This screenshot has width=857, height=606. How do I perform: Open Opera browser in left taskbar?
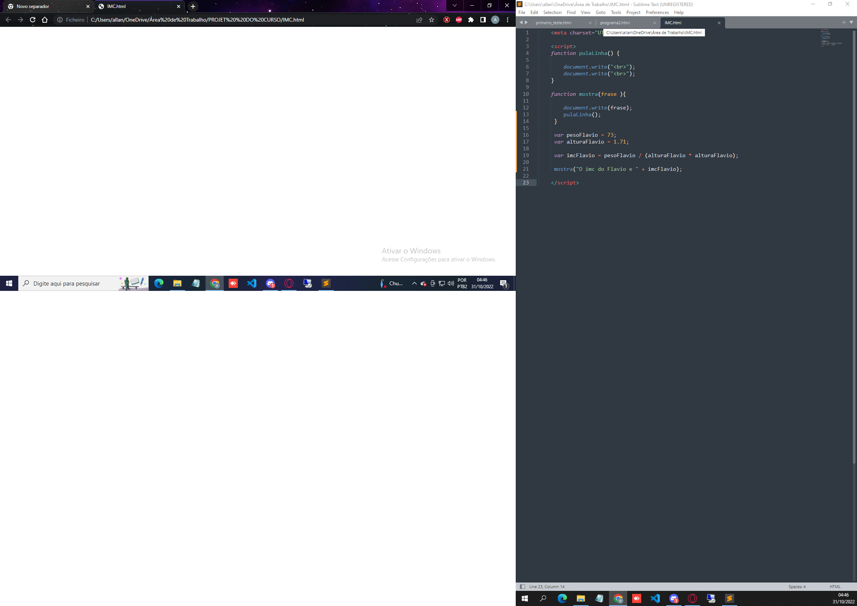[x=289, y=283]
